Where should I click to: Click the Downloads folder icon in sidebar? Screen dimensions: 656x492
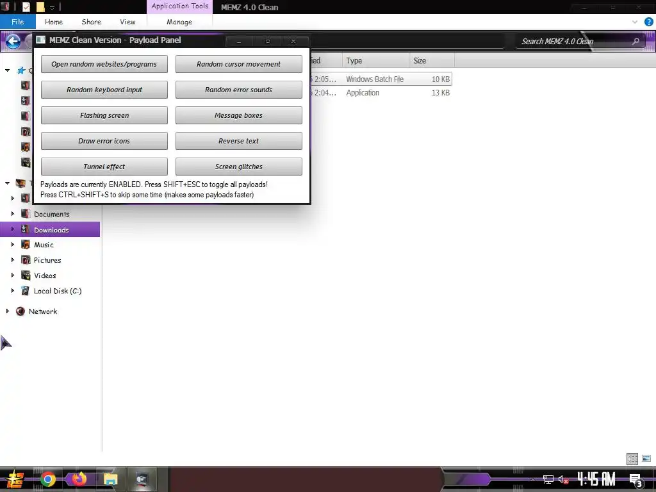(x=26, y=229)
